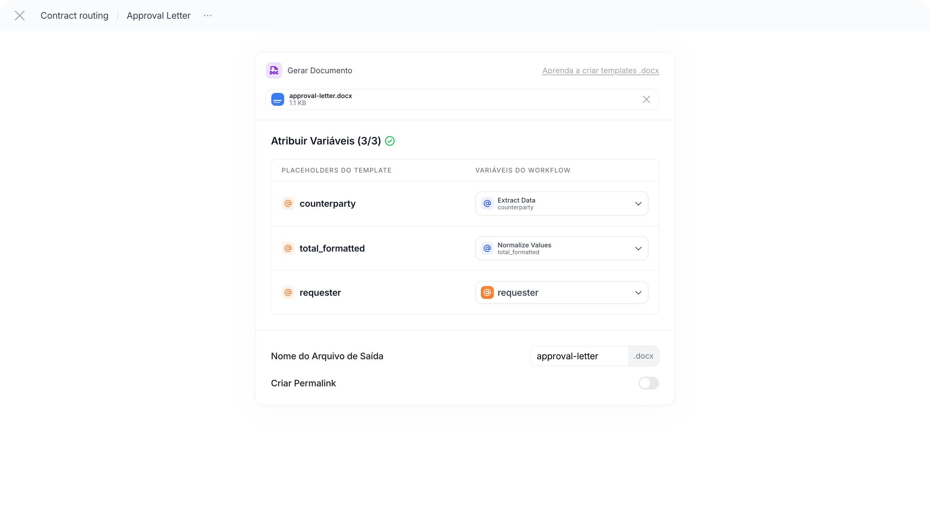The height and width of the screenshot is (516, 930).
Task: Select the approval-letter.docx file name
Action: pos(320,95)
